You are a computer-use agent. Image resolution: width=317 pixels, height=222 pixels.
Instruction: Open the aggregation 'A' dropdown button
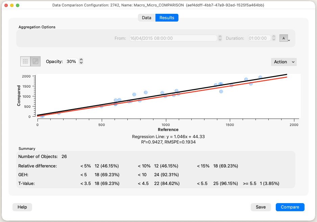285,38
